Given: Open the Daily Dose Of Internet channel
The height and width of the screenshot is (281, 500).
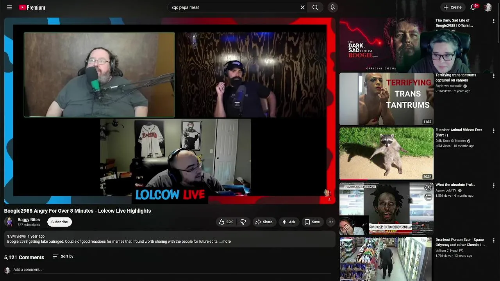Looking at the screenshot, I should pyautogui.click(x=450, y=141).
